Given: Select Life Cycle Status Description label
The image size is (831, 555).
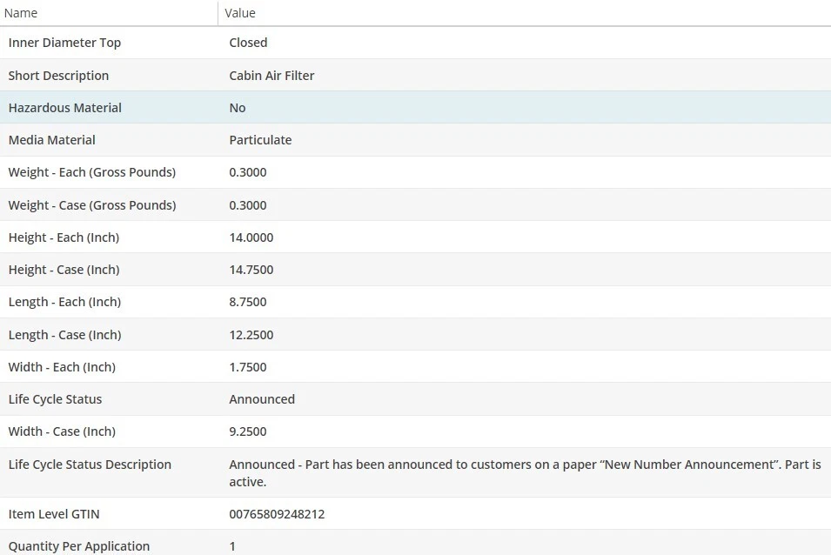Looking at the screenshot, I should coord(90,465).
